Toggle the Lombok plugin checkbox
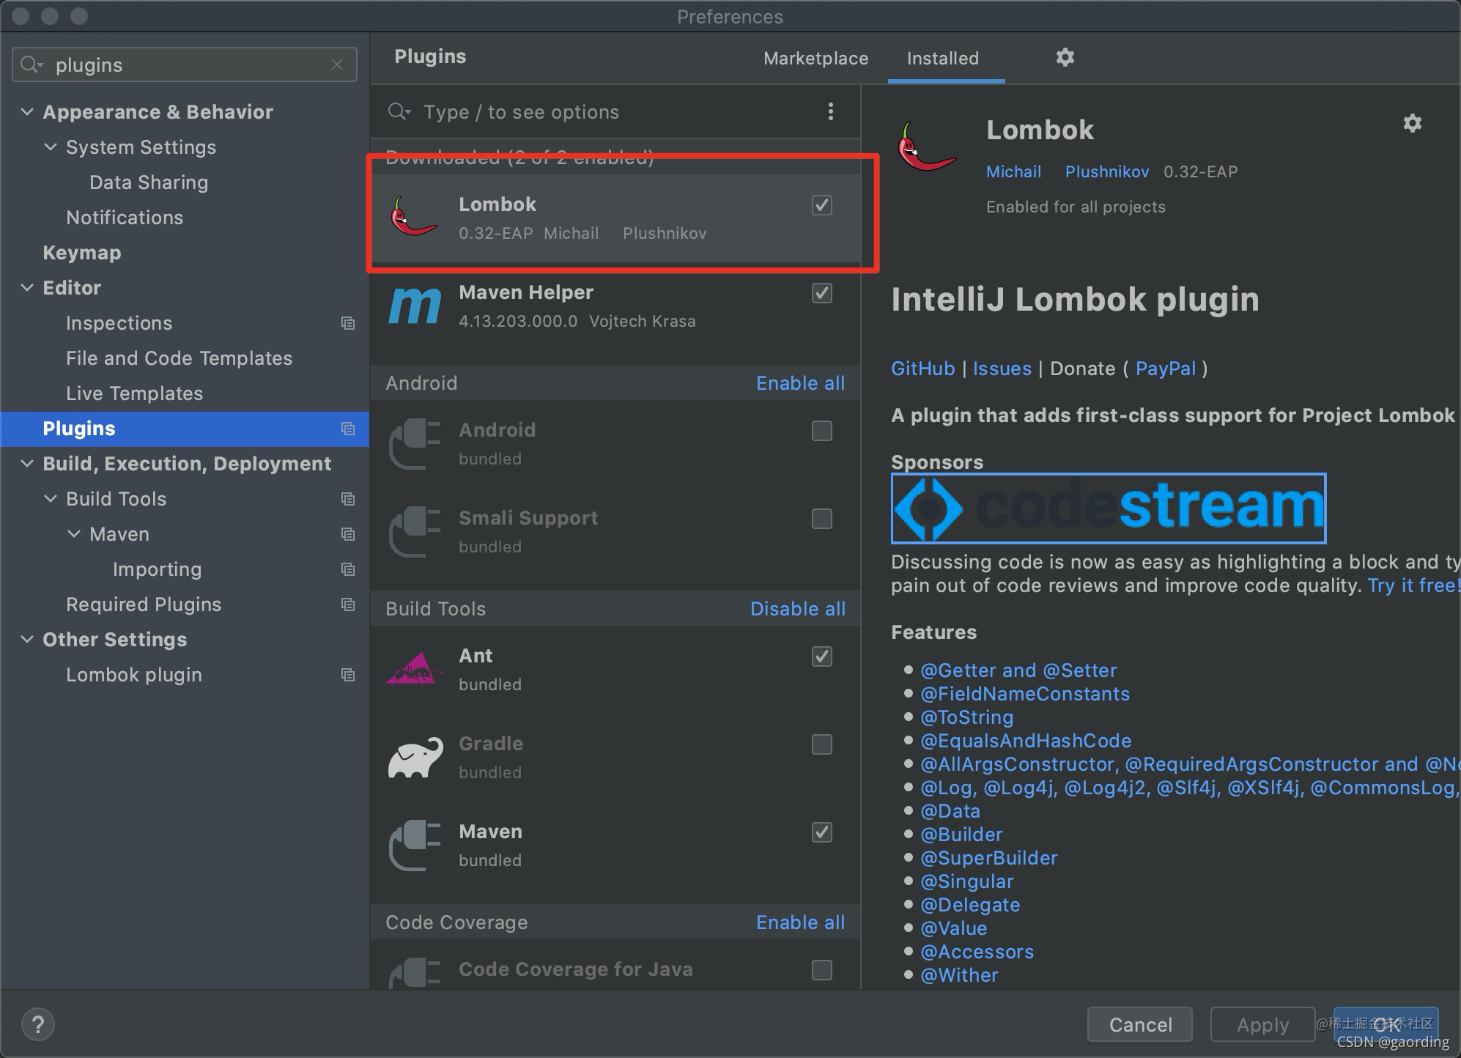This screenshot has width=1461, height=1058. pos(822,205)
